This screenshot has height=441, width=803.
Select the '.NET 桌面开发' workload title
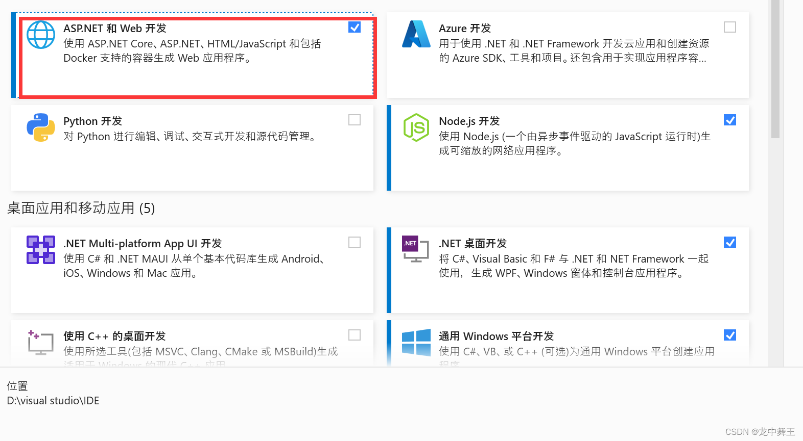pos(473,244)
